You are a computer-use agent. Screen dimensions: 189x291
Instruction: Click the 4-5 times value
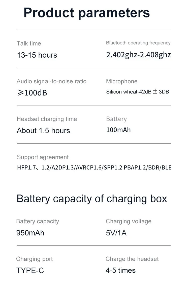[x=120, y=270]
